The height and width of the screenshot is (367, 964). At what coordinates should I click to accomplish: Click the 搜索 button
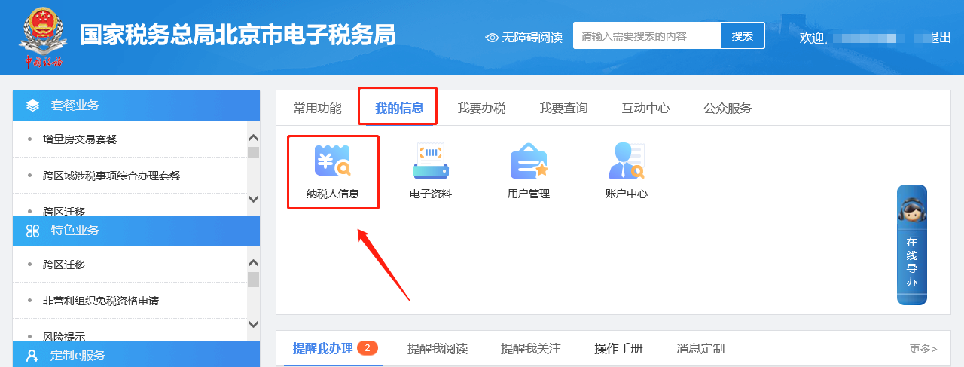pos(743,35)
